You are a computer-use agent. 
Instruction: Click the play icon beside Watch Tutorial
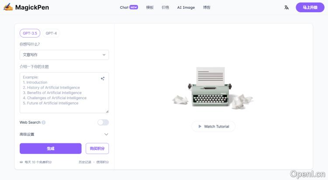tap(200, 127)
